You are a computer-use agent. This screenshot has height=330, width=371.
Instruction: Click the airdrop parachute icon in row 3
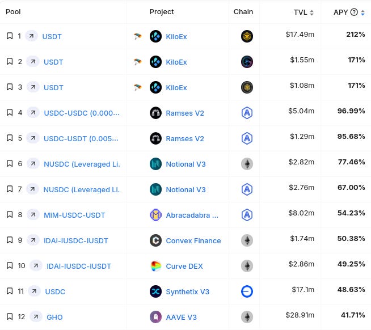(x=137, y=87)
